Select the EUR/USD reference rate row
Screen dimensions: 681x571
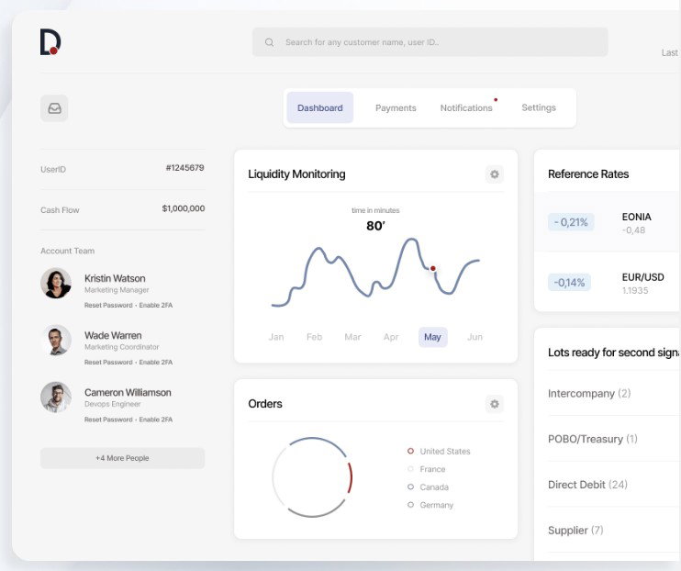point(608,283)
